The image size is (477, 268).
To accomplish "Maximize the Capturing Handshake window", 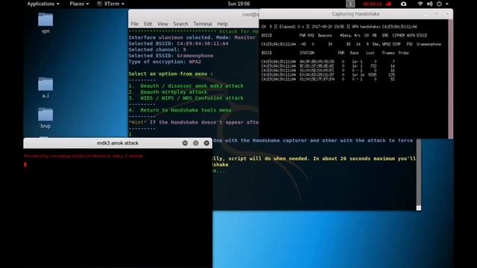I will pos(436,14).
